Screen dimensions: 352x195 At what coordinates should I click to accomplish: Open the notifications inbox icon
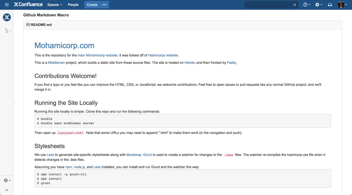pyautogui.click(x=330, y=5)
